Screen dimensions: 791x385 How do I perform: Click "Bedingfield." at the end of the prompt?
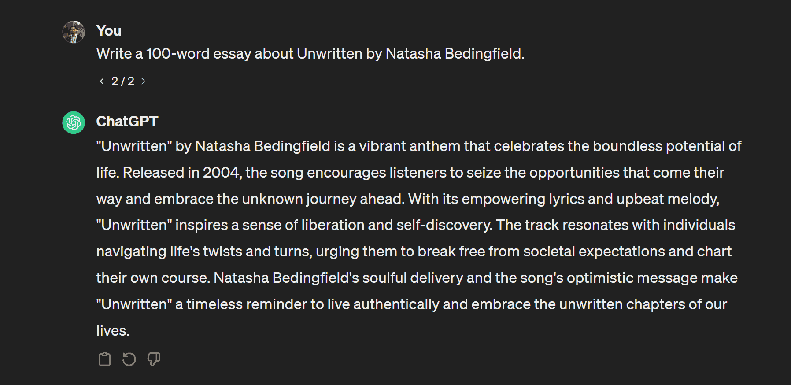click(484, 54)
